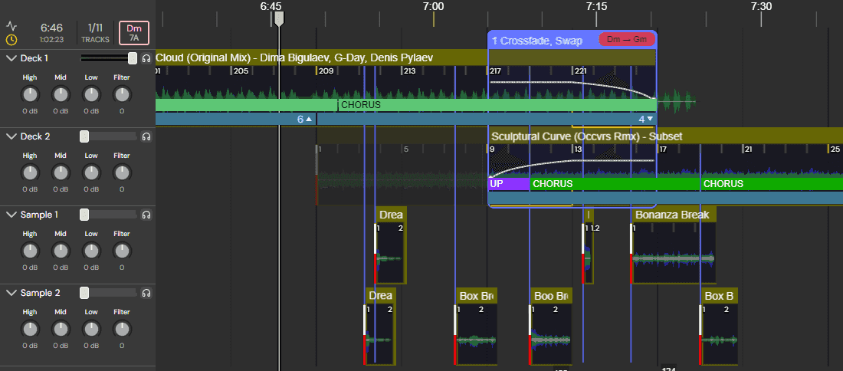Turn on the Sample 2 headphone cue
The height and width of the screenshot is (371, 843).
tap(146, 293)
